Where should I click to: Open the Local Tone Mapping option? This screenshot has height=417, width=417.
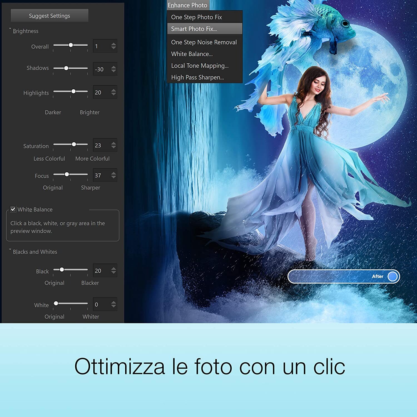coord(200,66)
